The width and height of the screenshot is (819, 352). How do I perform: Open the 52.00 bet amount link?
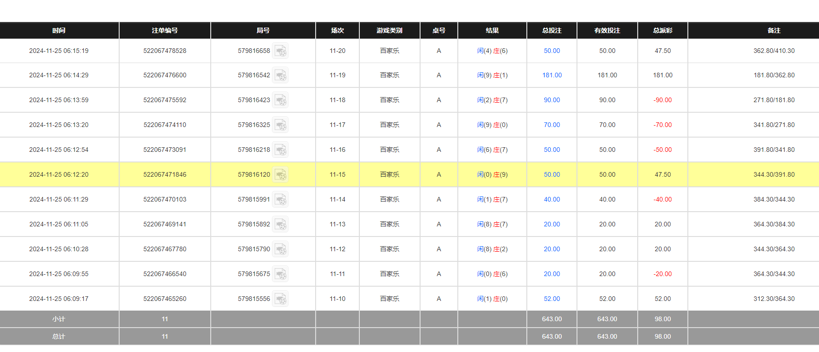(552, 299)
